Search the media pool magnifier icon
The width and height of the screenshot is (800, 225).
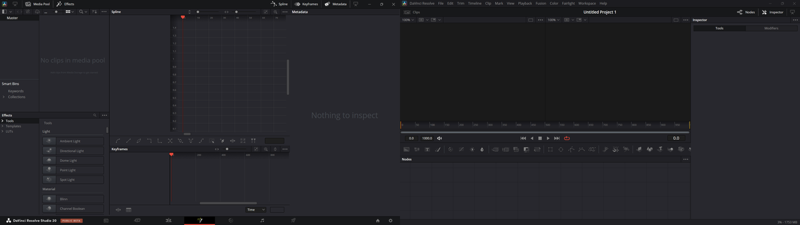pyautogui.click(x=81, y=12)
